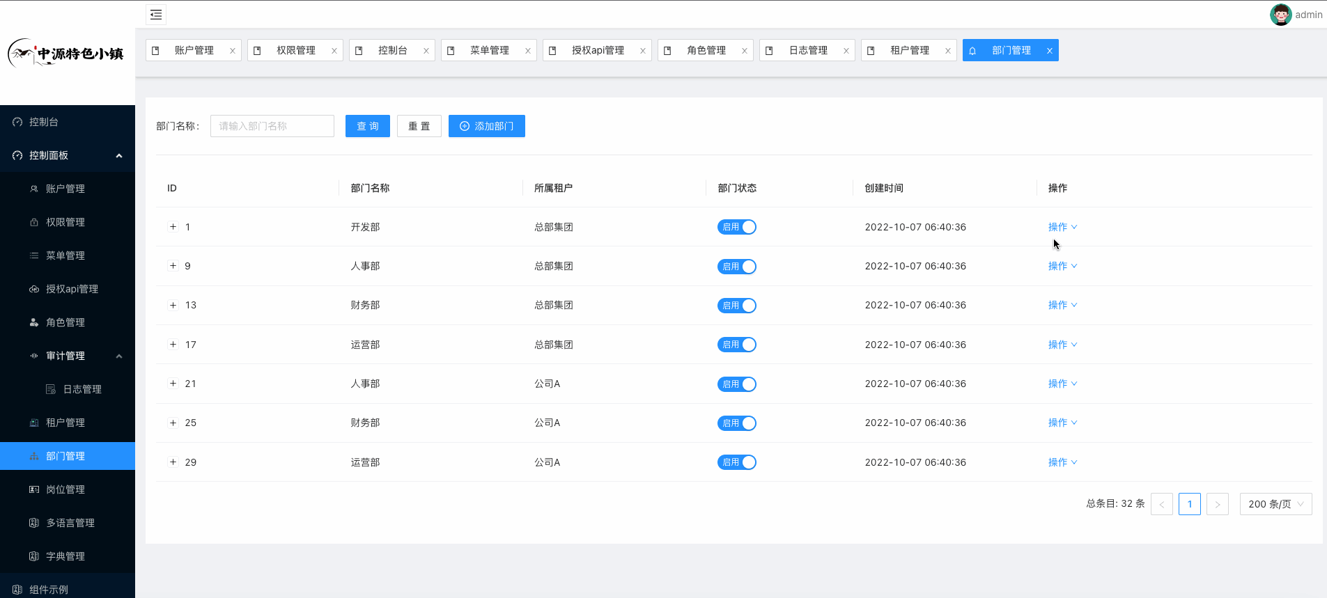The height and width of the screenshot is (598, 1327).
Task: Open 操作 dropdown for row ID 9
Action: (x=1063, y=266)
